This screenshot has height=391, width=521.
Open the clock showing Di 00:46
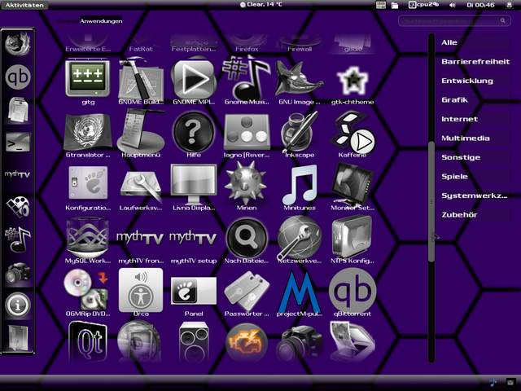(480, 5)
